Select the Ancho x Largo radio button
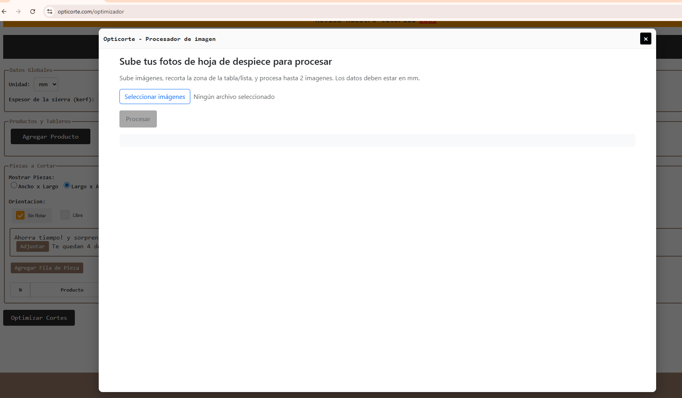 click(14, 185)
